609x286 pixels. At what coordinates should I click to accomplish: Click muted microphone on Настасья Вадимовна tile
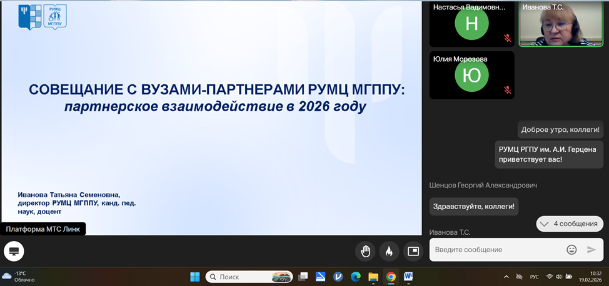click(x=507, y=38)
